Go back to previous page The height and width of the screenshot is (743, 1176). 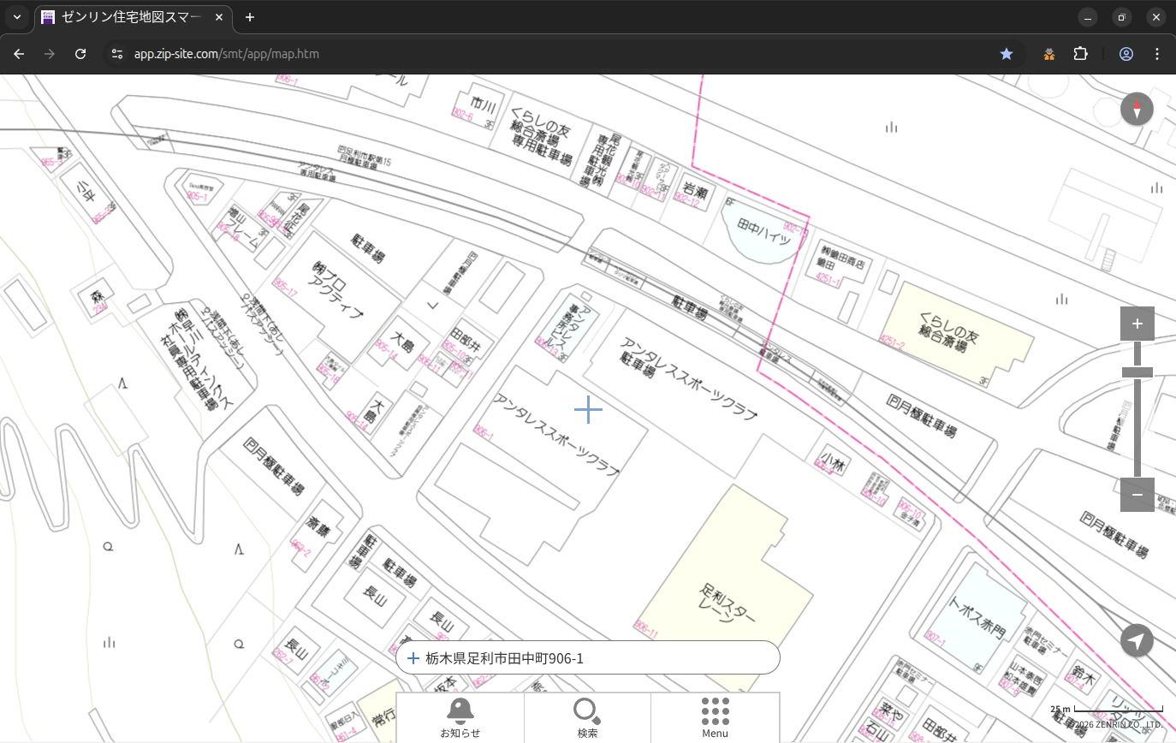pyautogui.click(x=19, y=54)
